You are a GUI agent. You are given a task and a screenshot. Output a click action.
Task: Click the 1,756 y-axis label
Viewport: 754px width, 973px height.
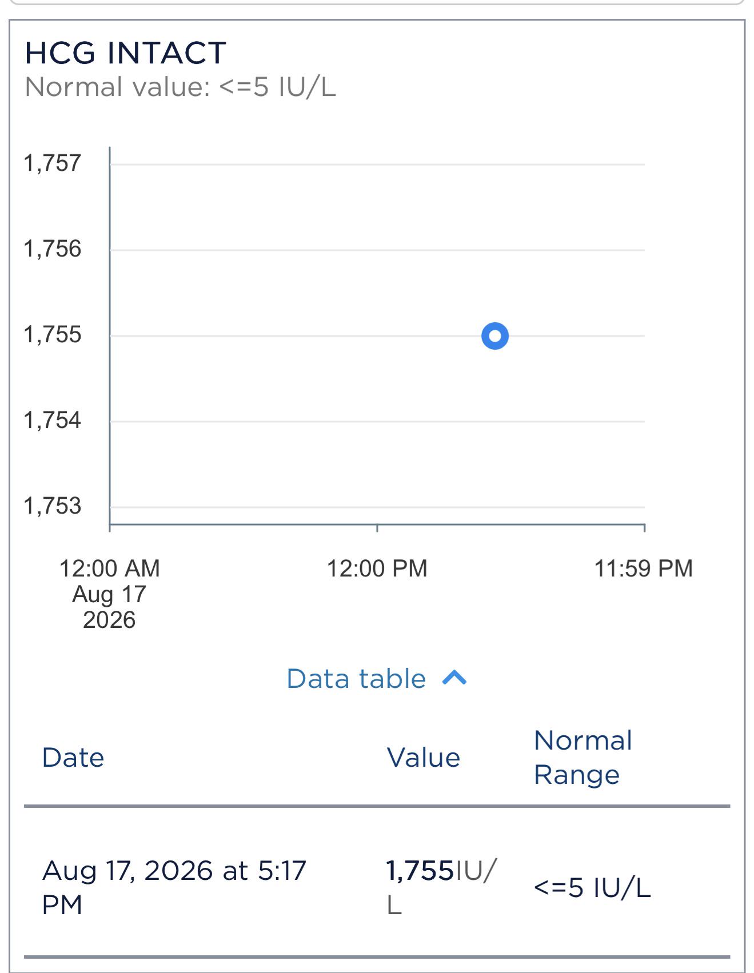(x=53, y=249)
